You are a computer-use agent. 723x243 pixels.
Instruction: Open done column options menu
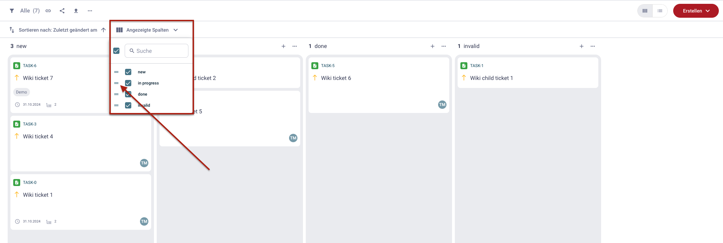pos(444,46)
